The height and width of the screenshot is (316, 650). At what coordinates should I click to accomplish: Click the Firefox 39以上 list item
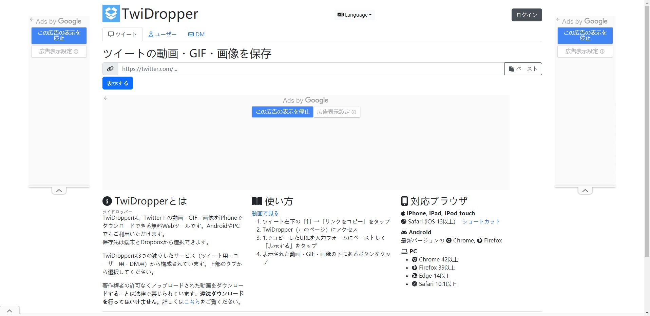click(434, 268)
